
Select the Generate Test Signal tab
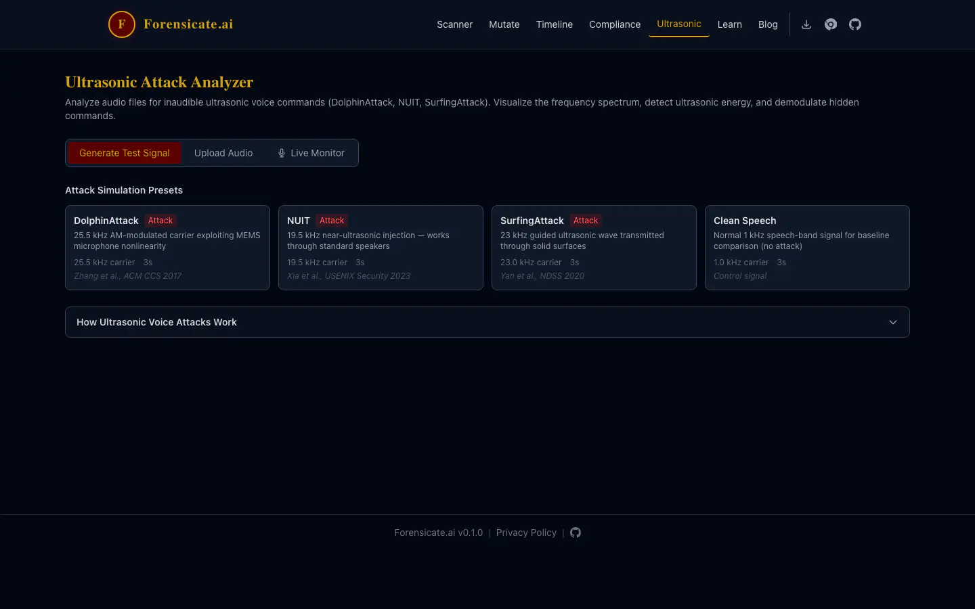coord(125,153)
